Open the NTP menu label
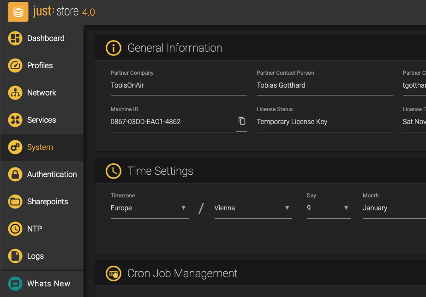 click(35, 229)
